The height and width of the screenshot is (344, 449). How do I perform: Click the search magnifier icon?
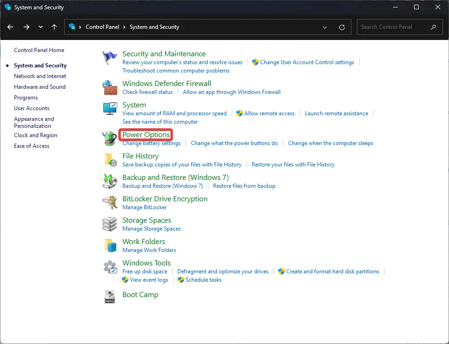tap(433, 27)
